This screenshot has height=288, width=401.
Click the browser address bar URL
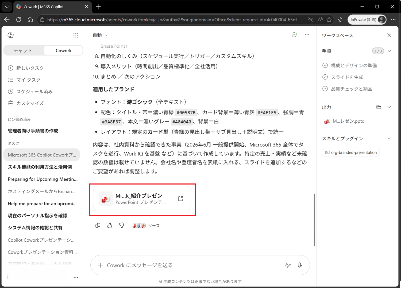[175, 20]
